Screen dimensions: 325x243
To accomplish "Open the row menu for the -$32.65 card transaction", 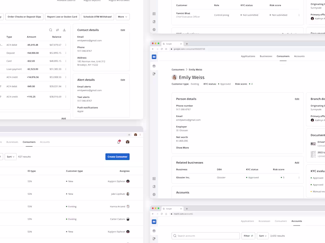I will click(66, 61).
